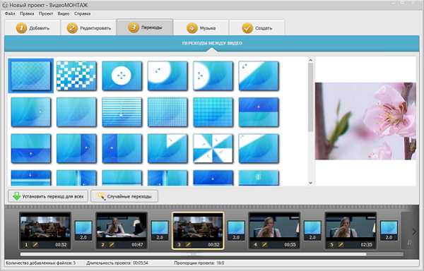Open the Файл menu
The width and height of the screenshot is (424, 271).
10,13
